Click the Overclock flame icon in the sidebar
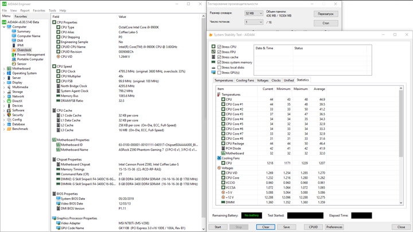413x232 pixels. click(14, 50)
